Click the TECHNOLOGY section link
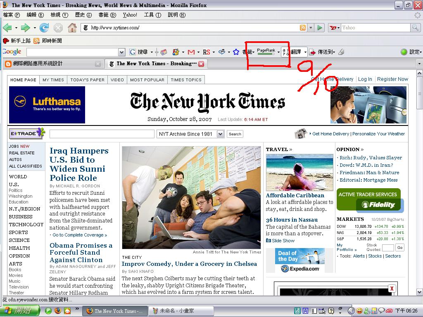Image resolution: width=423 pixels, height=317 pixels. (26, 224)
